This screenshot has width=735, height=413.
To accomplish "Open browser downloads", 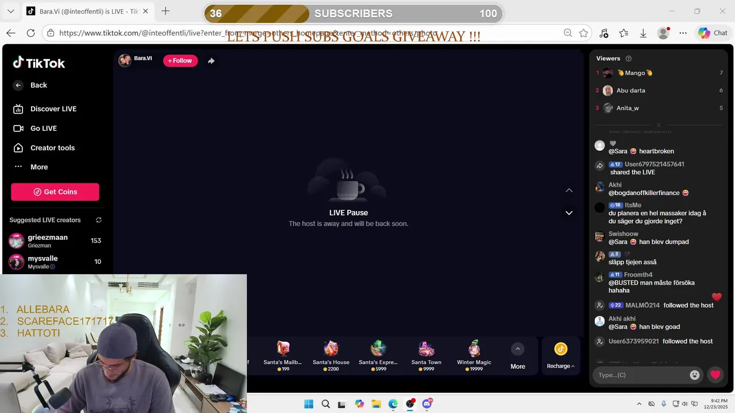I will [x=643, y=33].
